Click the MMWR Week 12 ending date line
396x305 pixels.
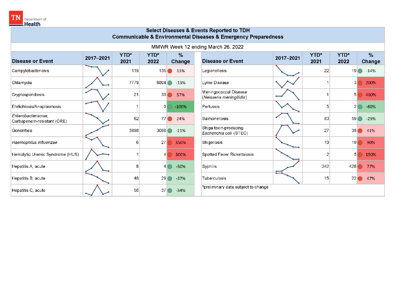point(197,47)
